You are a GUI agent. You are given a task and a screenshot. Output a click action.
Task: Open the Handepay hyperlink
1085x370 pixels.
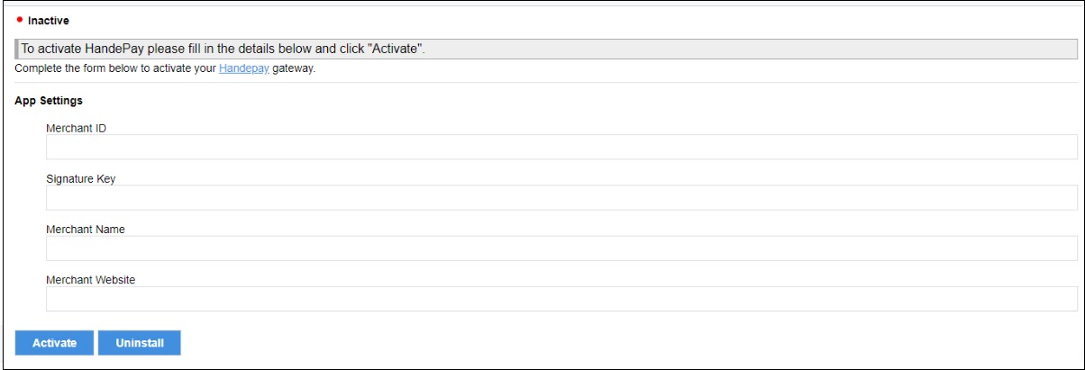[x=238, y=68]
